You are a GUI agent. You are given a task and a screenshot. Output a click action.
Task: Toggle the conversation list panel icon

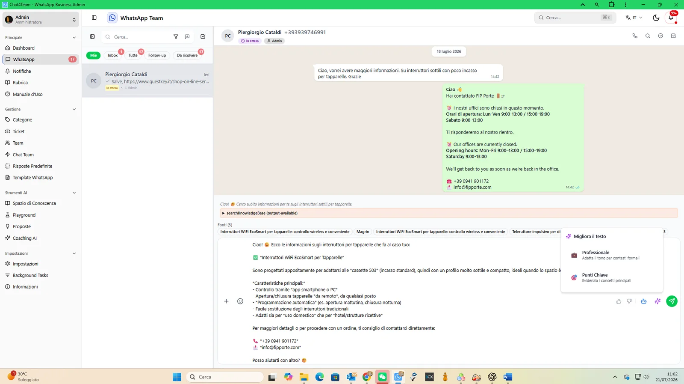92,37
